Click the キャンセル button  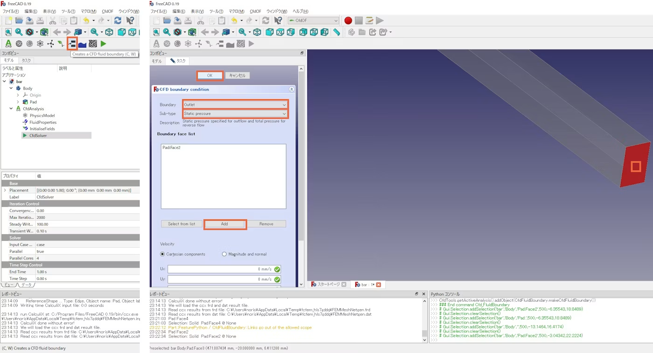click(237, 75)
